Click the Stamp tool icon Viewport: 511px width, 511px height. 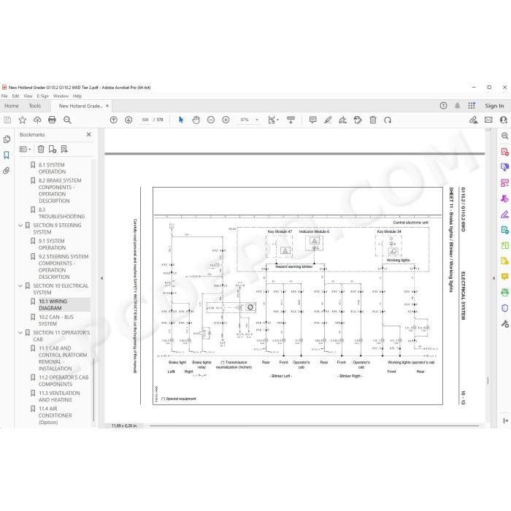(x=358, y=120)
